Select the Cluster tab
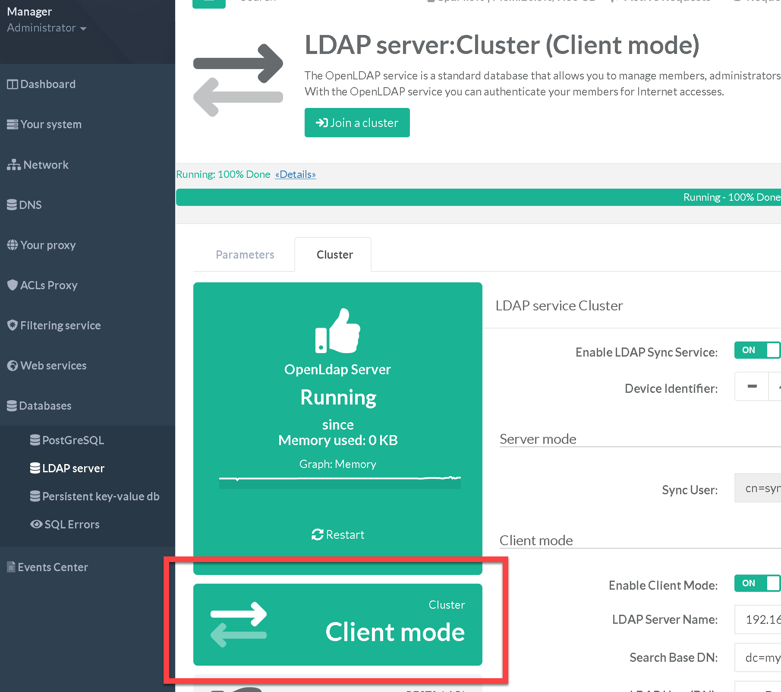Screen dimensions: 781x692 (334, 255)
